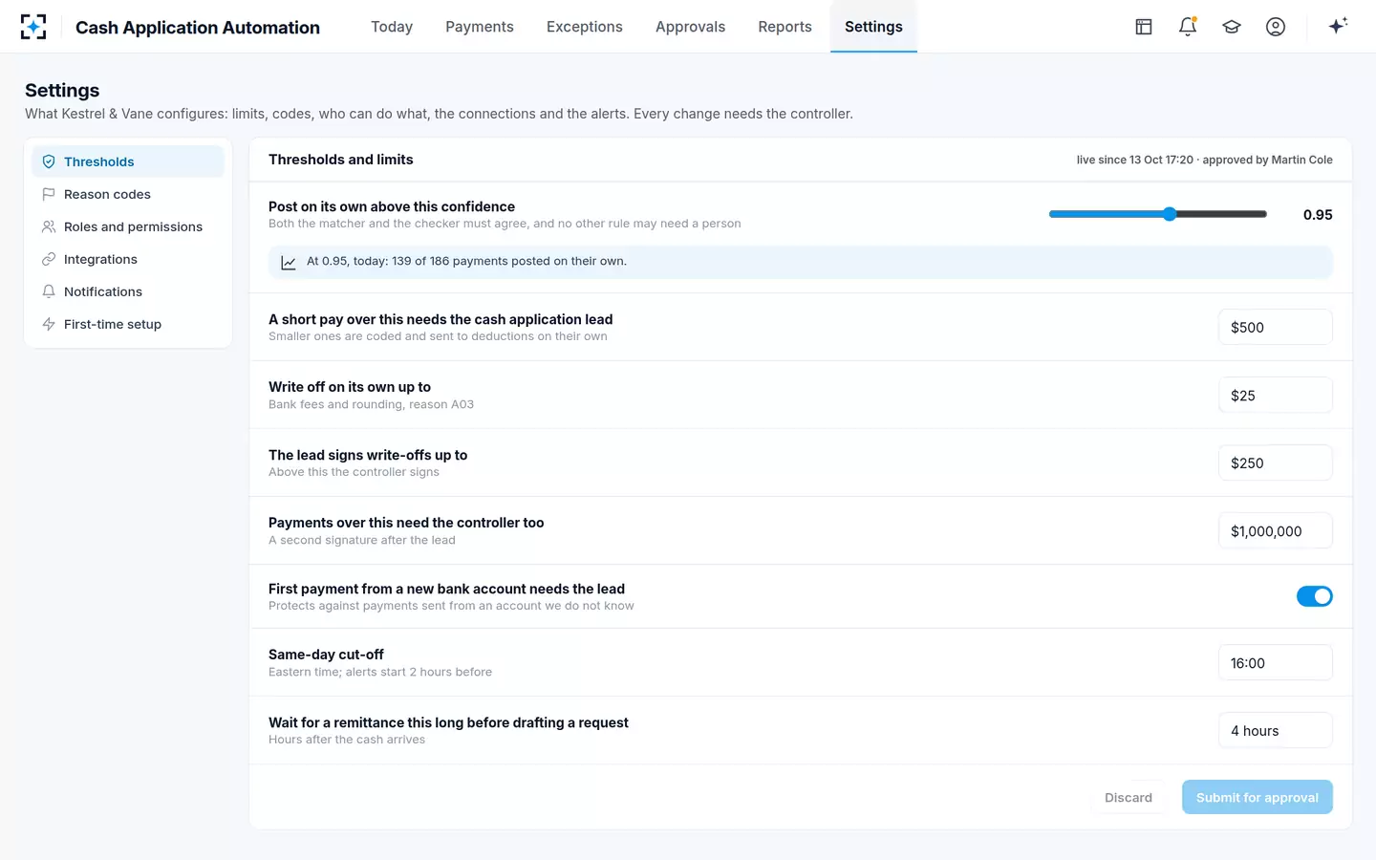Click the shield icon beside Thresholds

click(x=49, y=161)
